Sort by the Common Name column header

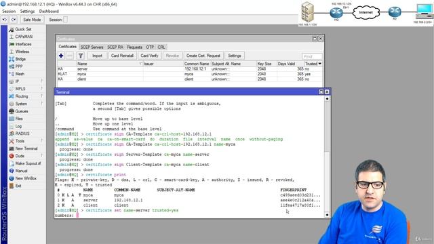click(197, 64)
